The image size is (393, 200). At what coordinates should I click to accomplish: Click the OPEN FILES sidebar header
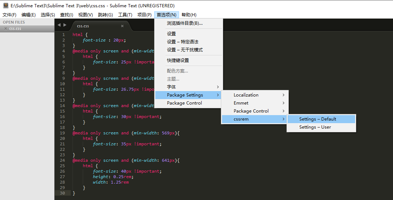tap(14, 22)
